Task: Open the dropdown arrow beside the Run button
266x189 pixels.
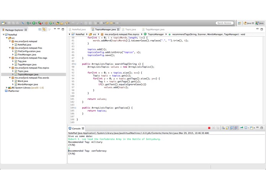Action: coord(36,23)
